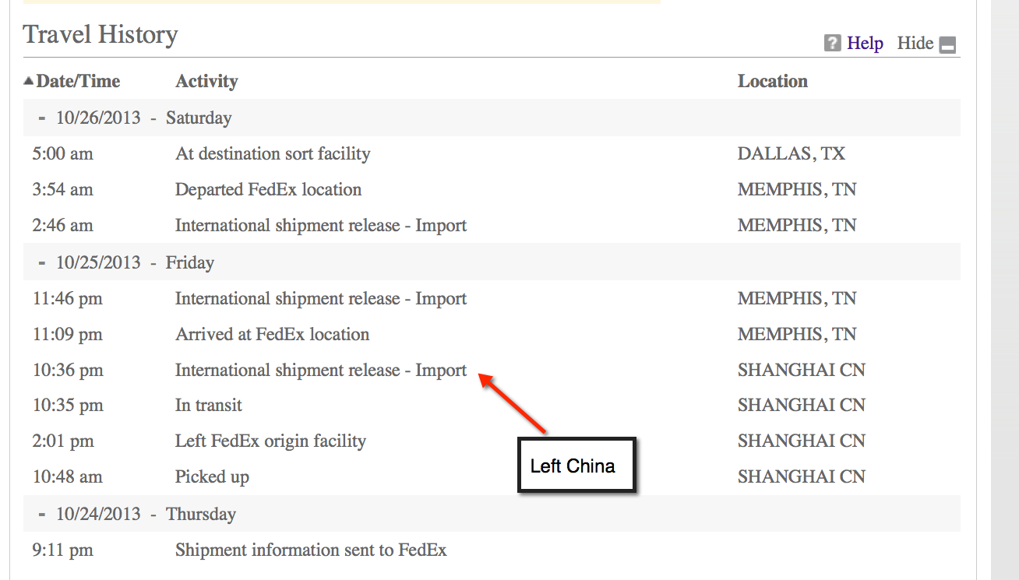
Task: Select DALLAS, TX location entry
Action: click(x=791, y=154)
